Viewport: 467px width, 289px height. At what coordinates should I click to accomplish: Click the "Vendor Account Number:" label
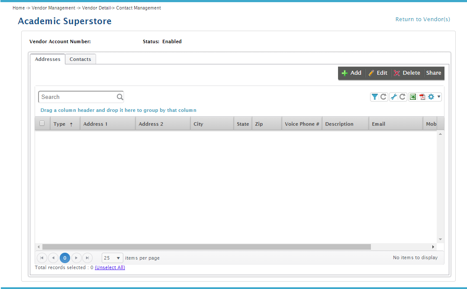[x=60, y=41]
